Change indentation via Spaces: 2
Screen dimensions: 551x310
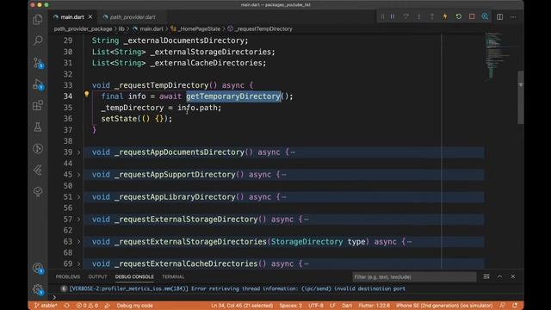pos(291,306)
